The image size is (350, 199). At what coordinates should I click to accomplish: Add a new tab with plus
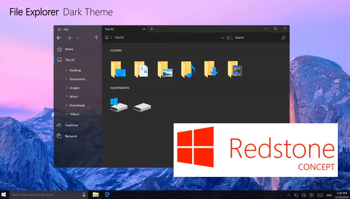152,29
